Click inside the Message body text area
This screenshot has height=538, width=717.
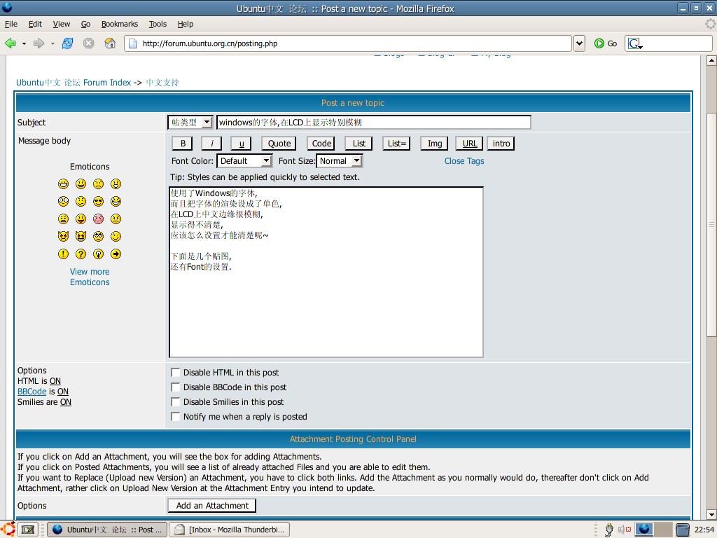(x=326, y=272)
